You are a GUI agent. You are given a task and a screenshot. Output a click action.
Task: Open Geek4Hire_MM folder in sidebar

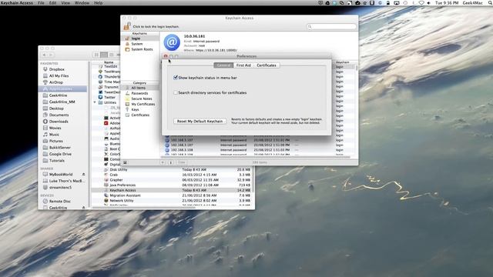point(62,102)
